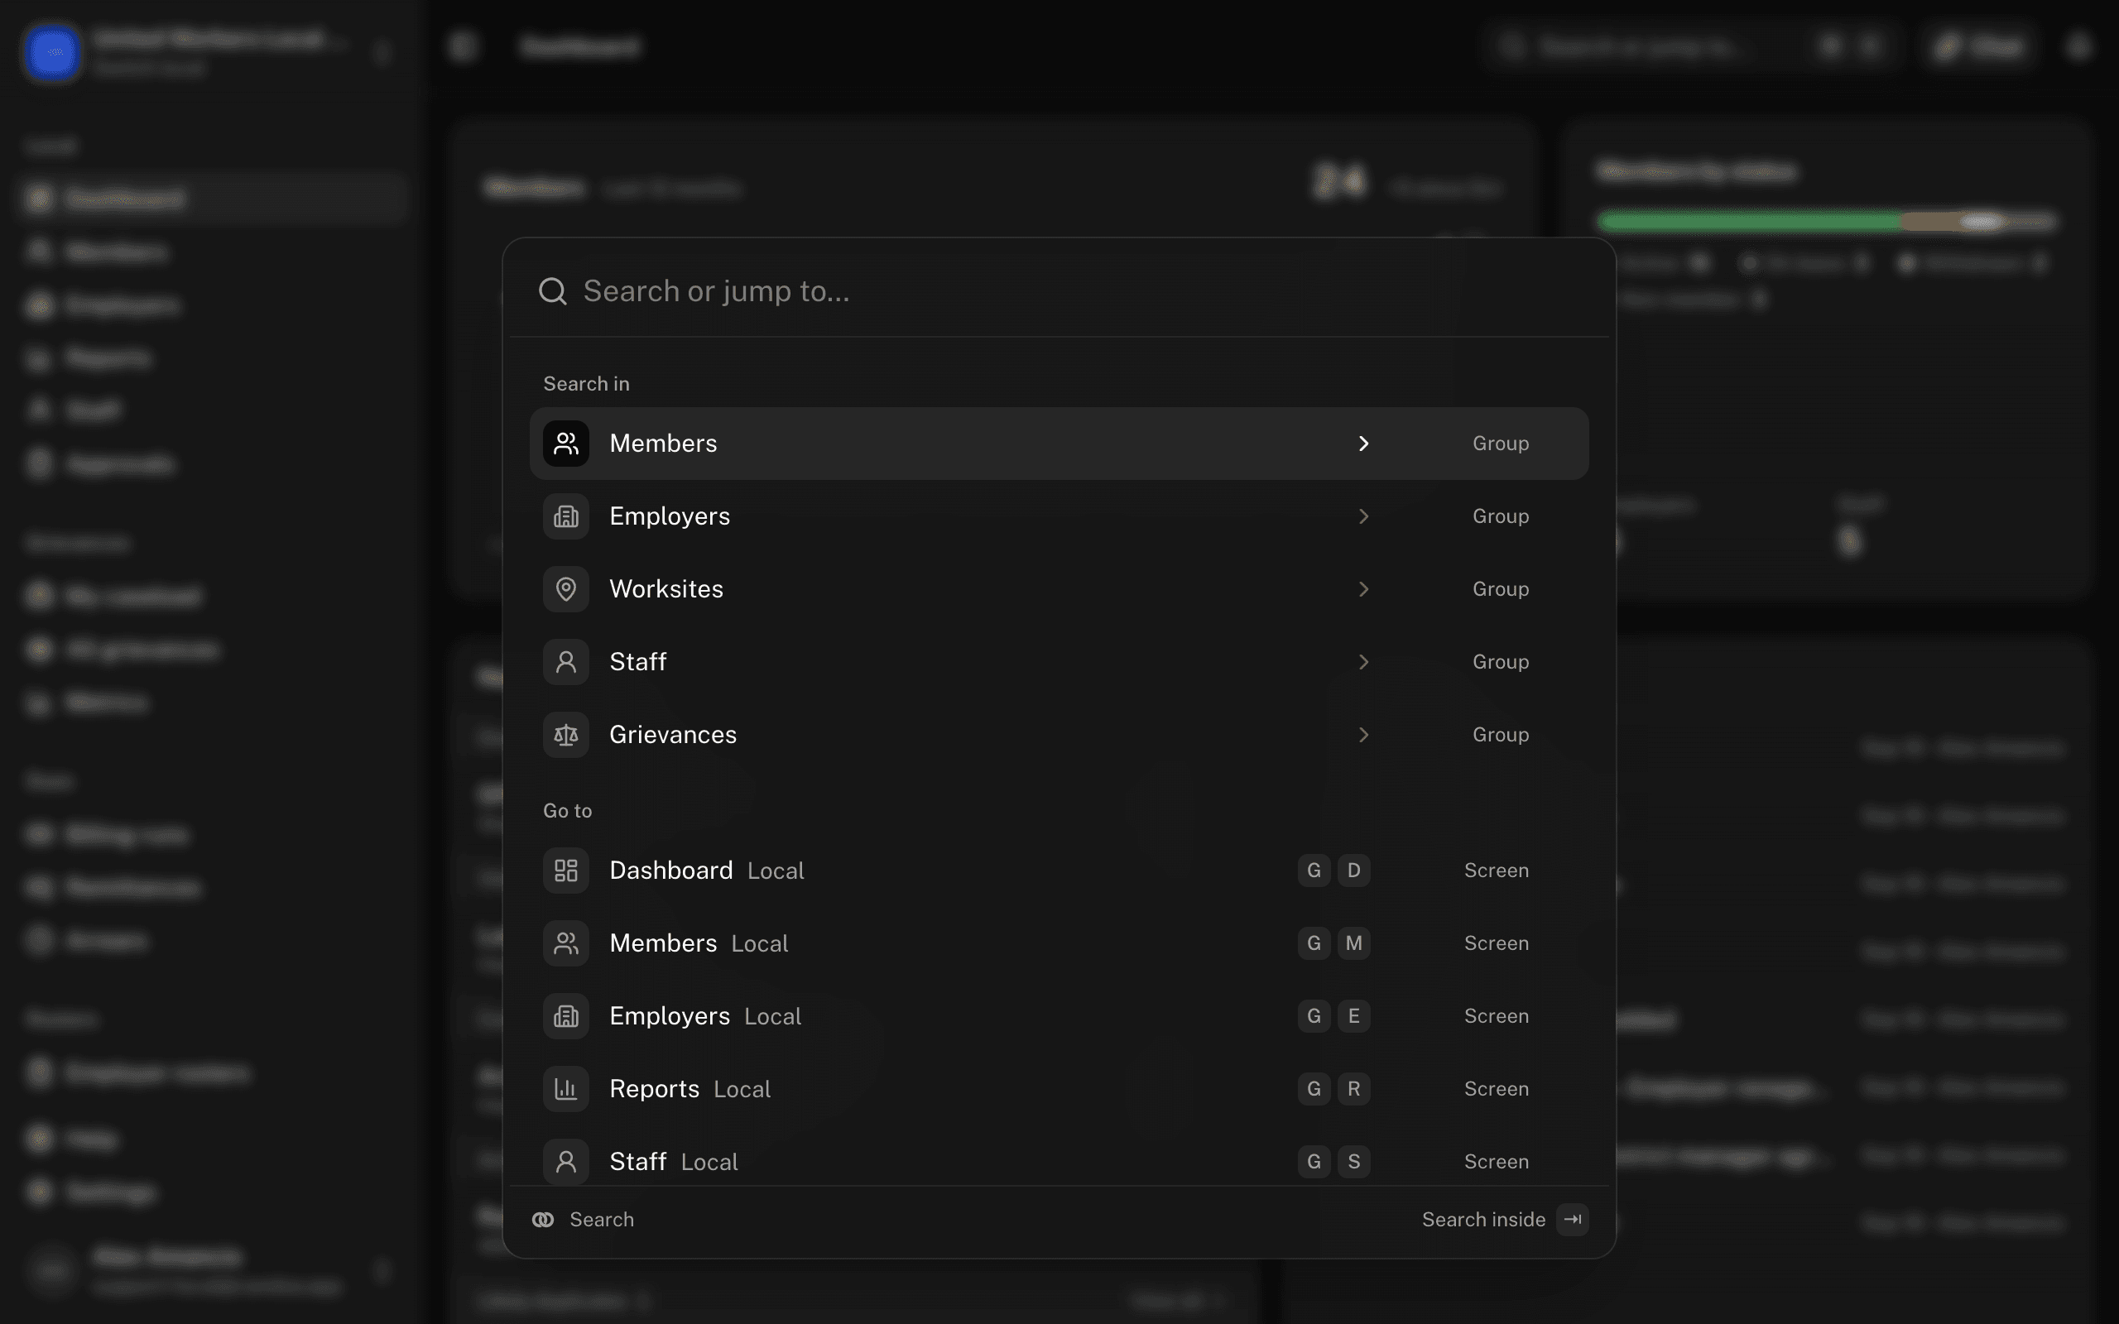2119x1324 pixels.
Task: Choose Worksites in the Search in list
Action: coord(1059,588)
